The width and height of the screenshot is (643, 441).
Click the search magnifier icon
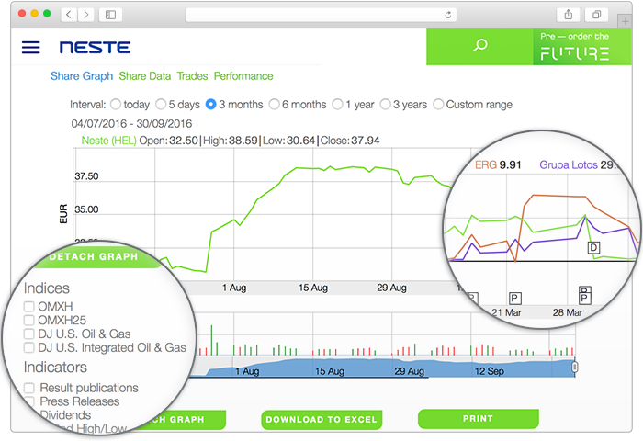tap(479, 45)
